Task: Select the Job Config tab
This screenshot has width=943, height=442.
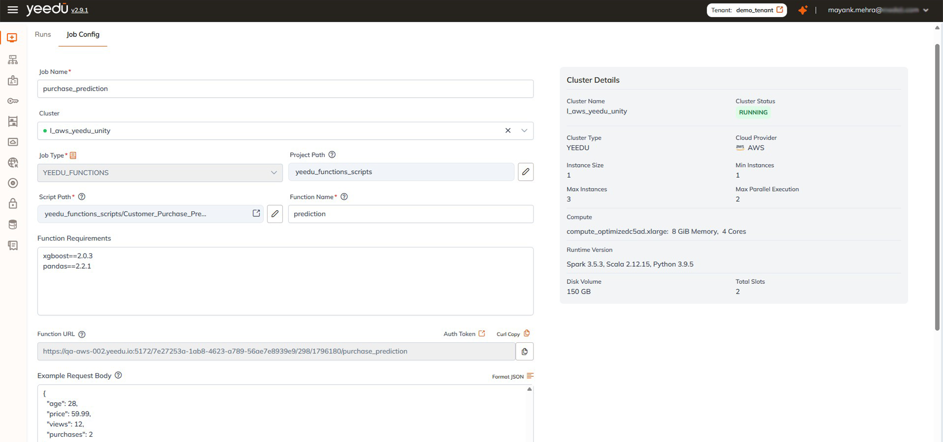Action: (x=83, y=34)
